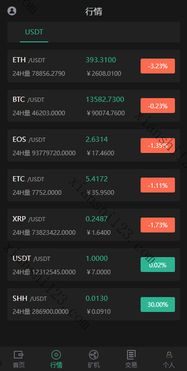
Task: Select the XRP -1.73% badge
Action: pyautogui.click(x=158, y=225)
